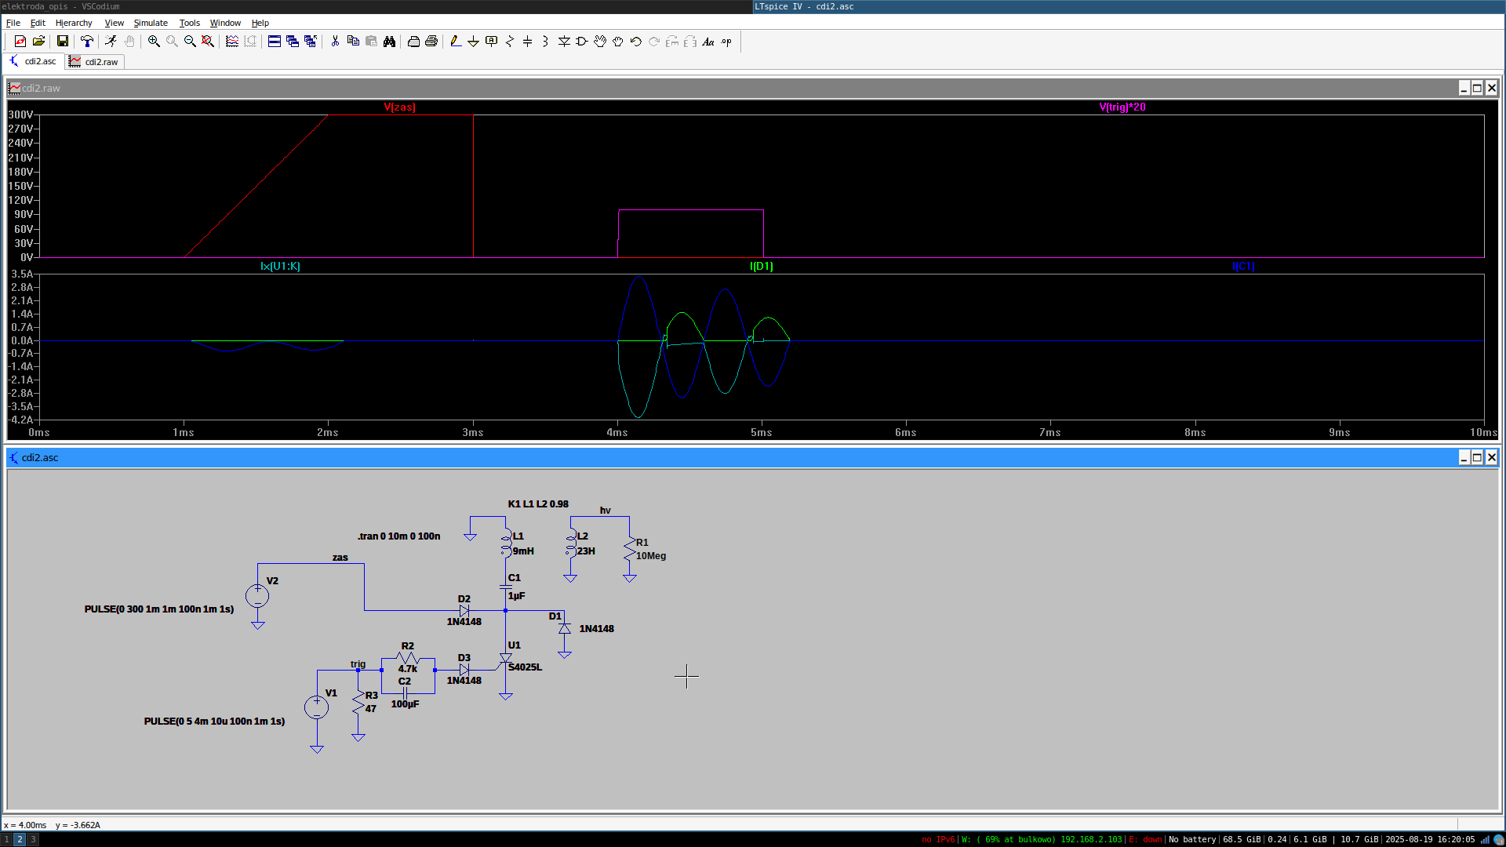The image size is (1506, 847).
Task: Switch to the cdi2.asc tab
Action: (x=34, y=61)
